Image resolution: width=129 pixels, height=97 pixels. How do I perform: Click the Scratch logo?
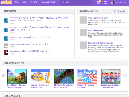(6, 2)
